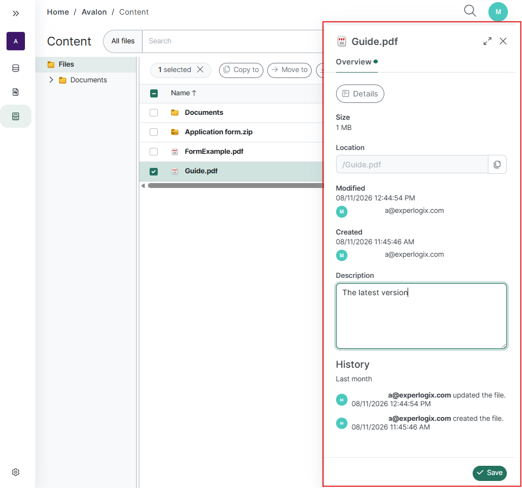Uncheck the Guide.pdf checkbox
This screenshot has width=522, height=488.
point(153,171)
